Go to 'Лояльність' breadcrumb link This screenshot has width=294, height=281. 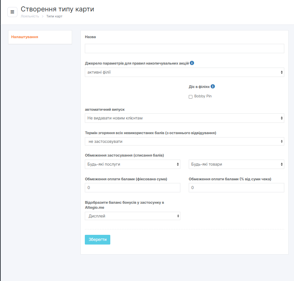[30, 16]
